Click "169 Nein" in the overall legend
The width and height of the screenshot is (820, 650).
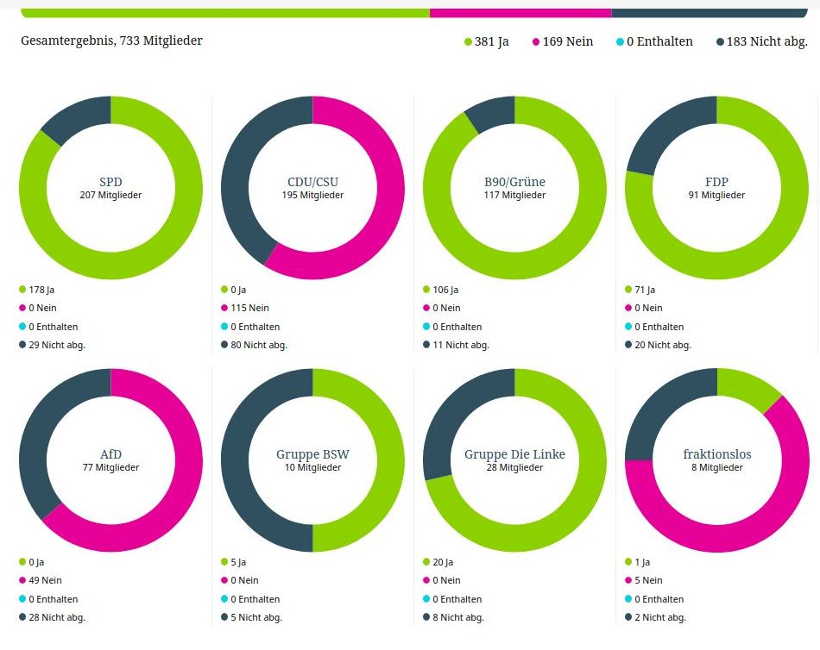click(x=563, y=41)
